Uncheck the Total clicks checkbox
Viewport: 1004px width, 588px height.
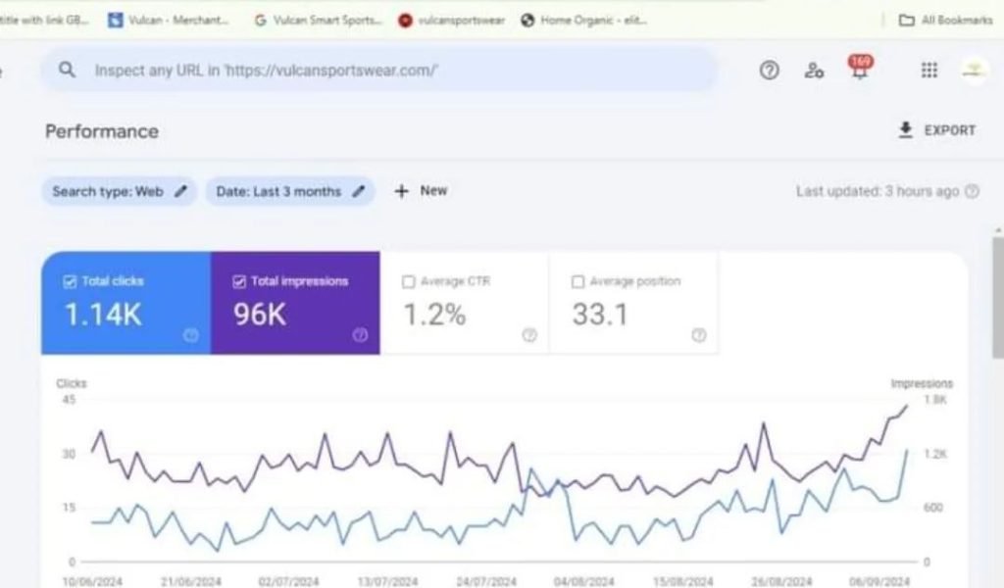click(70, 281)
